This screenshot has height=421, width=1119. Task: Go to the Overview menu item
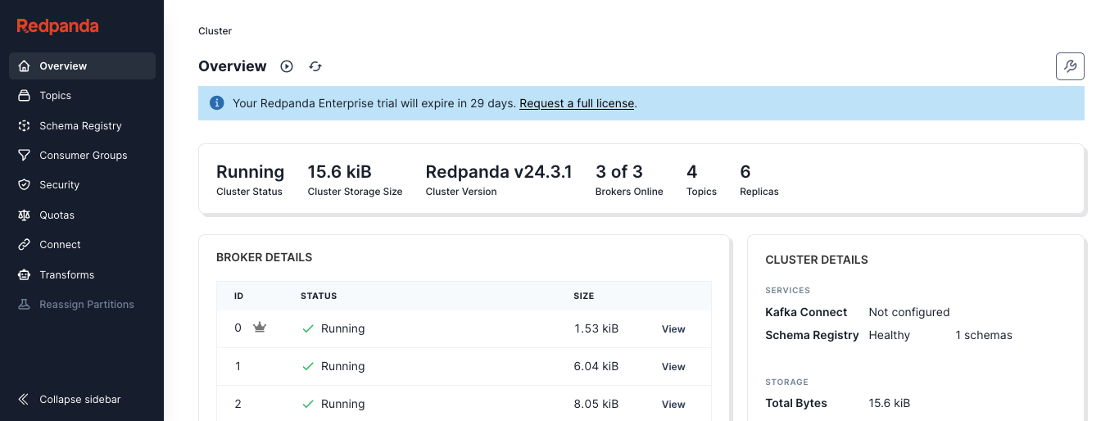(x=82, y=66)
